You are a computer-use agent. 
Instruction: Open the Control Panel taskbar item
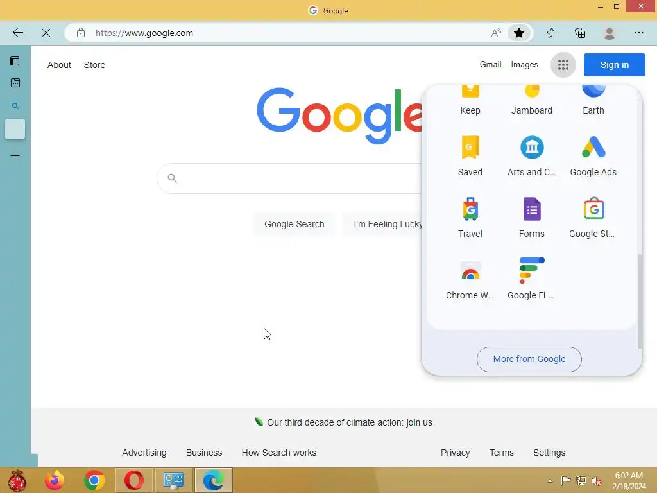[174, 480]
